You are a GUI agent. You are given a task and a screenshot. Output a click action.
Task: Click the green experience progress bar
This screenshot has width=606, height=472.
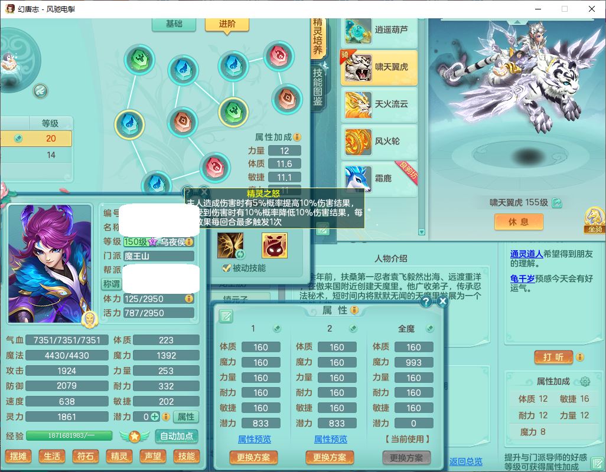(69, 436)
